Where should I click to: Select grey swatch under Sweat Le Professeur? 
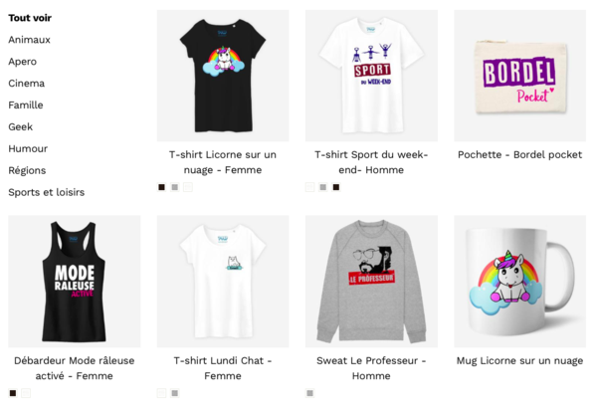click(x=309, y=393)
